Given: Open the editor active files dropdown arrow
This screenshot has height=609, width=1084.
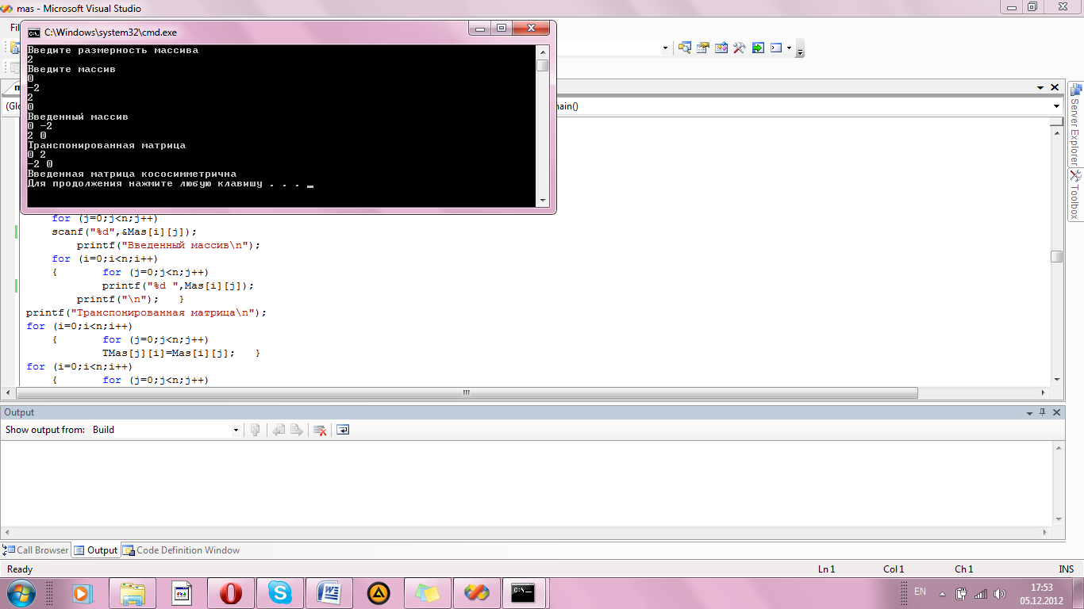Looking at the screenshot, I should pyautogui.click(x=1040, y=88).
